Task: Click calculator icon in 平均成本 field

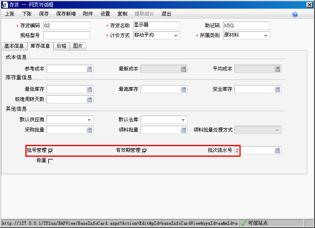Action: point(277,69)
